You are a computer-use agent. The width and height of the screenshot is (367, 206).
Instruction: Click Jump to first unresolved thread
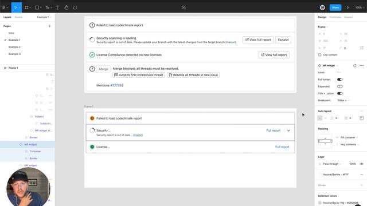point(138,75)
